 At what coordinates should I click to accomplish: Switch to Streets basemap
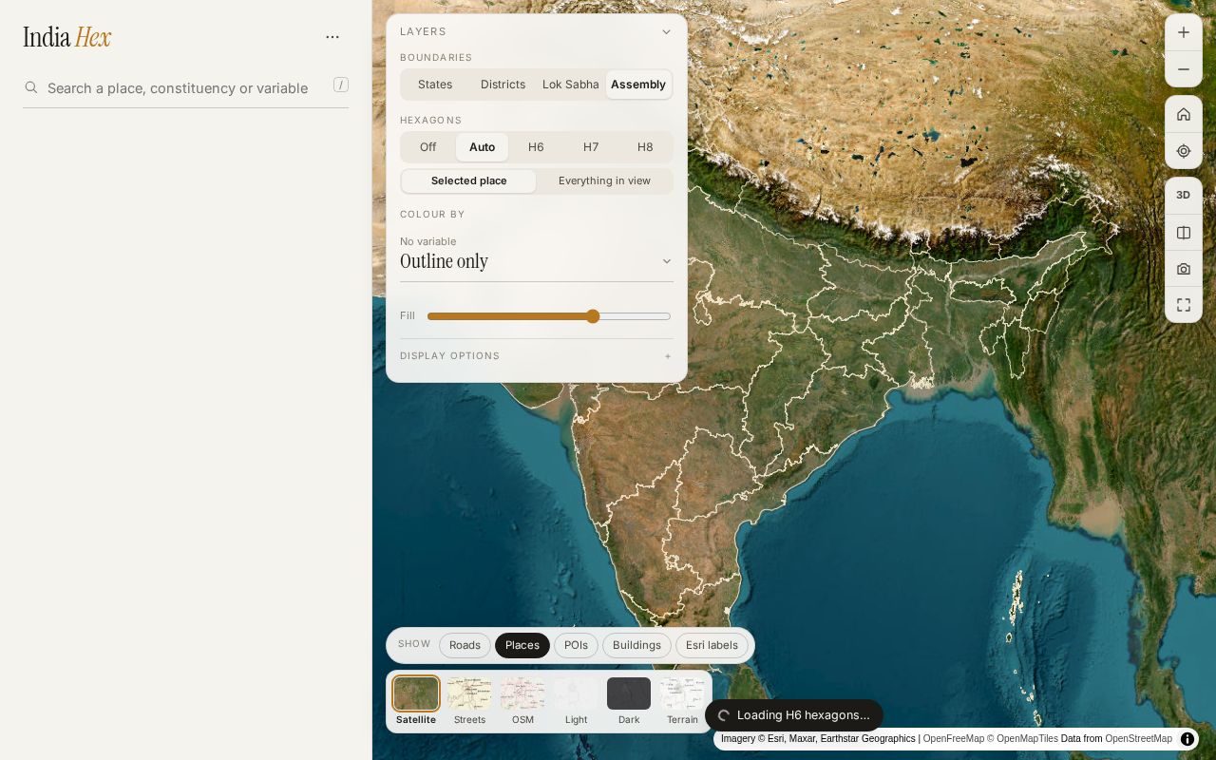tap(469, 701)
